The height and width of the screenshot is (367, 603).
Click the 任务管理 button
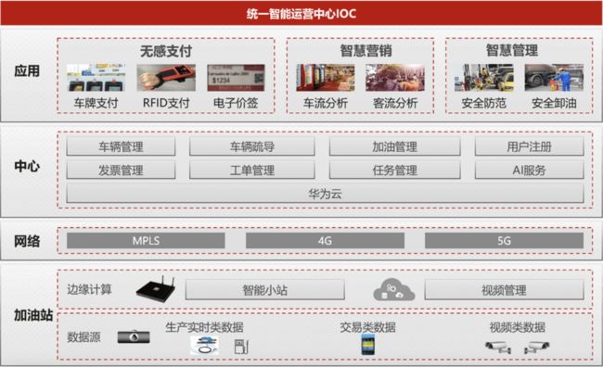tap(394, 170)
